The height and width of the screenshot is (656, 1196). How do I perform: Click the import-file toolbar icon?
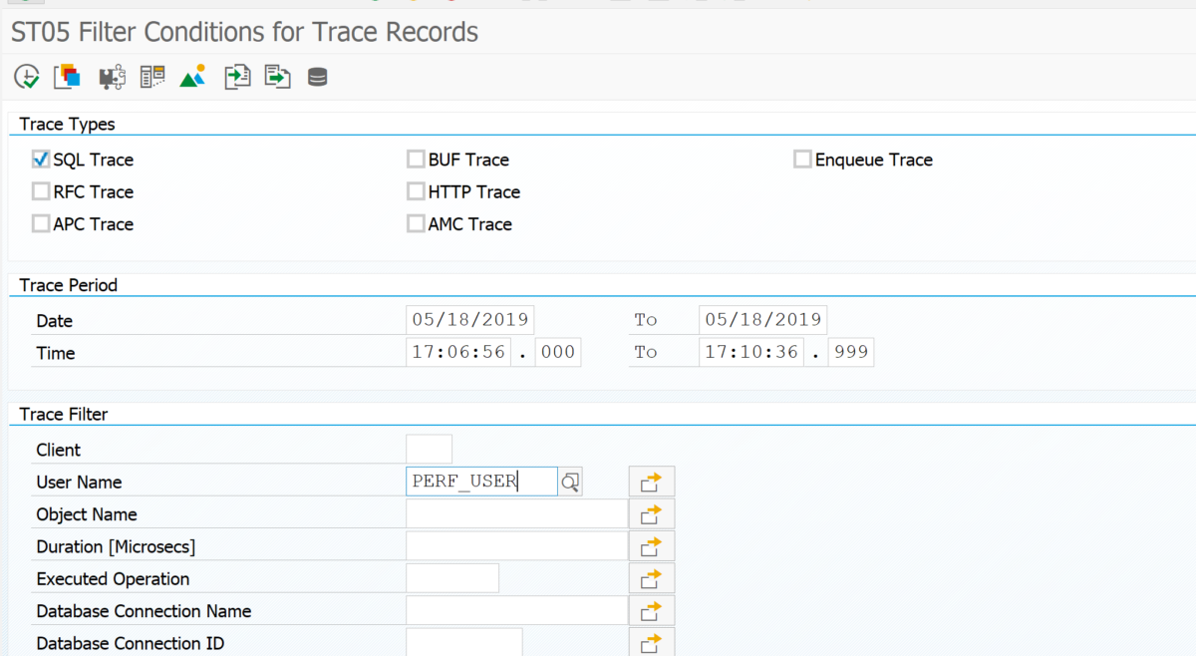pyautogui.click(x=236, y=76)
